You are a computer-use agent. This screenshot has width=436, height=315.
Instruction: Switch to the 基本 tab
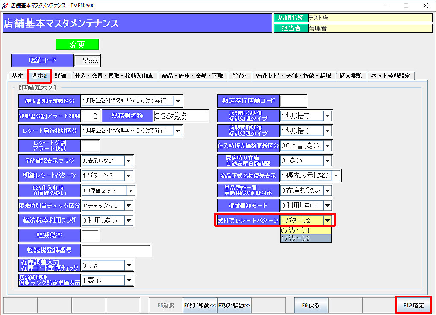point(17,76)
